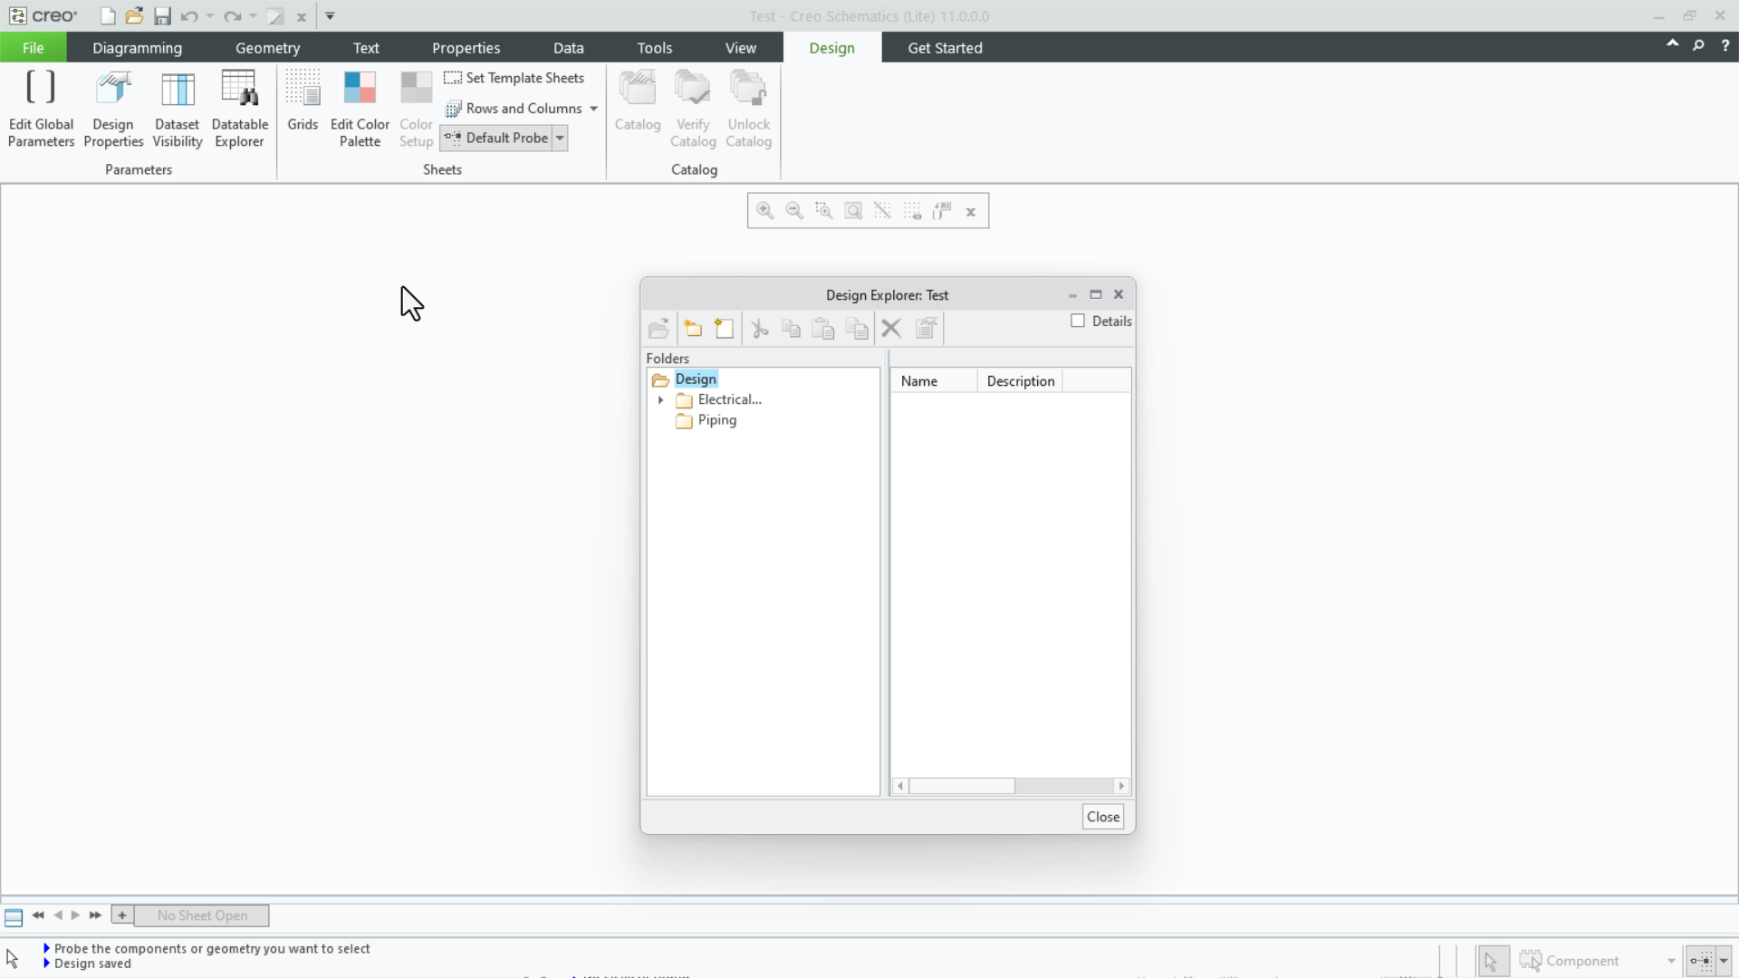Close the floating view toolbar

pyautogui.click(x=971, y=212)
